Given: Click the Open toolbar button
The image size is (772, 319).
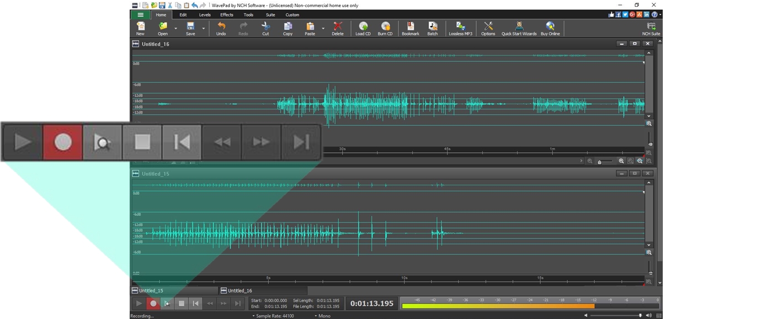Looking at the screenshot, I should (x=163, y=29).
